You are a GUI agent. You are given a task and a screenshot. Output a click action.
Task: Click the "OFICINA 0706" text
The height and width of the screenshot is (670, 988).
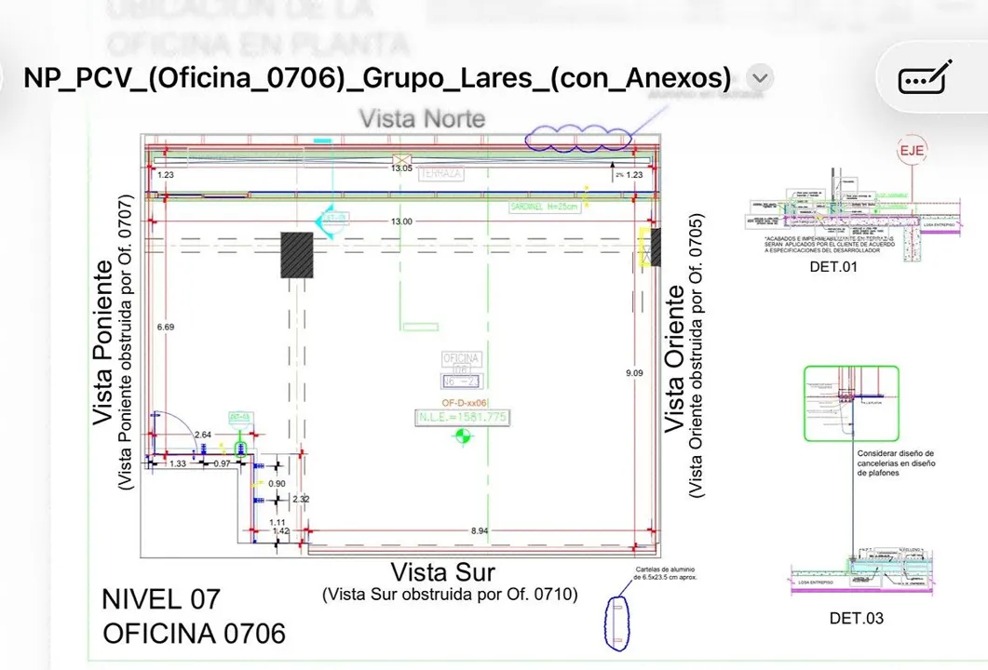tap(194, 634)
